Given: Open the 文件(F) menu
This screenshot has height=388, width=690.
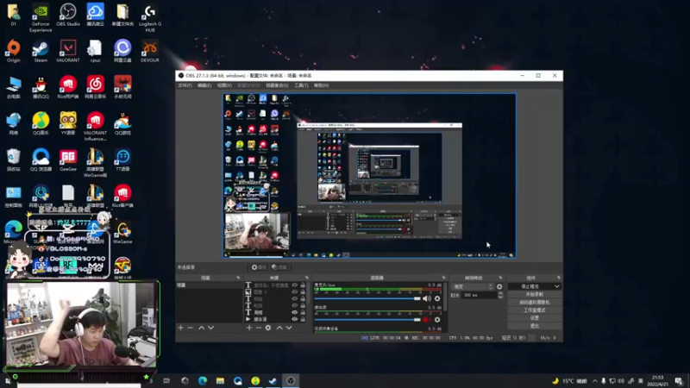Looking at the screenshot, I should [x=185, y=85].
